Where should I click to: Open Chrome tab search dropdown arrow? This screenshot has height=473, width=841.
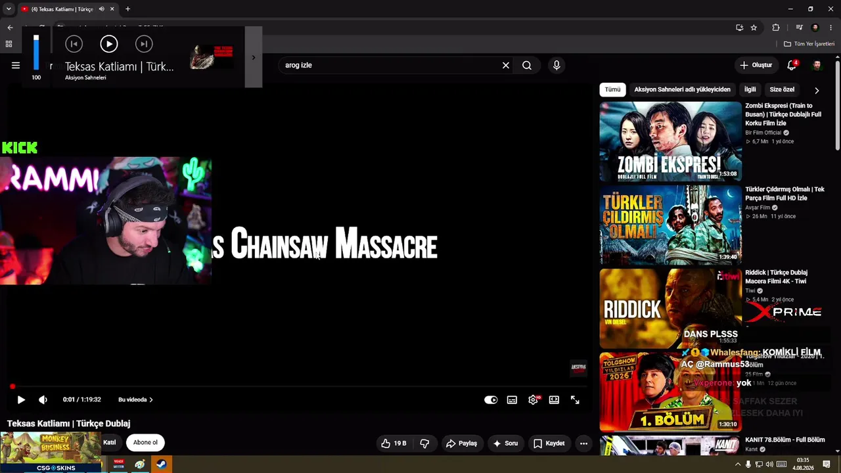click(x=9, y=9)
